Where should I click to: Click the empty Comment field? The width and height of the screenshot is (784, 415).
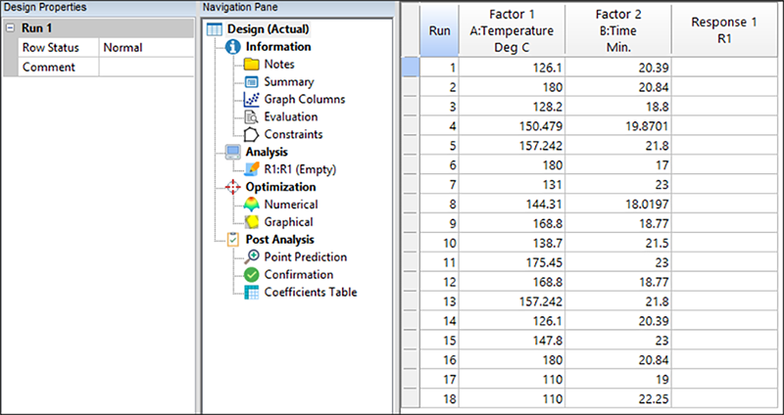(x=145, y=67)
